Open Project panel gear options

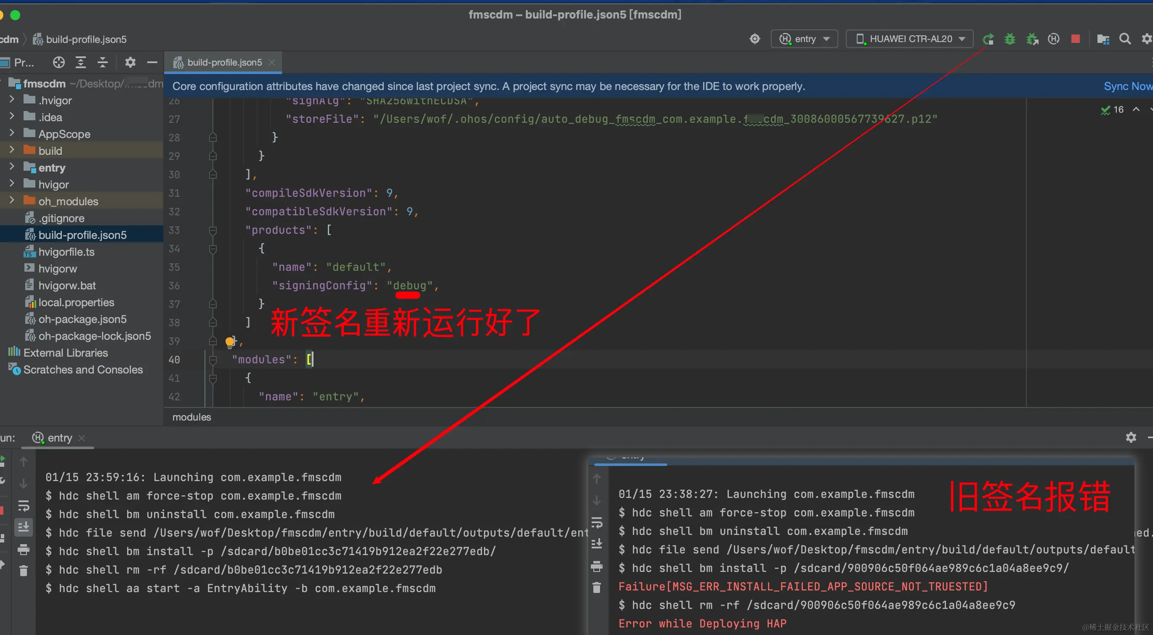coord(130,63)
